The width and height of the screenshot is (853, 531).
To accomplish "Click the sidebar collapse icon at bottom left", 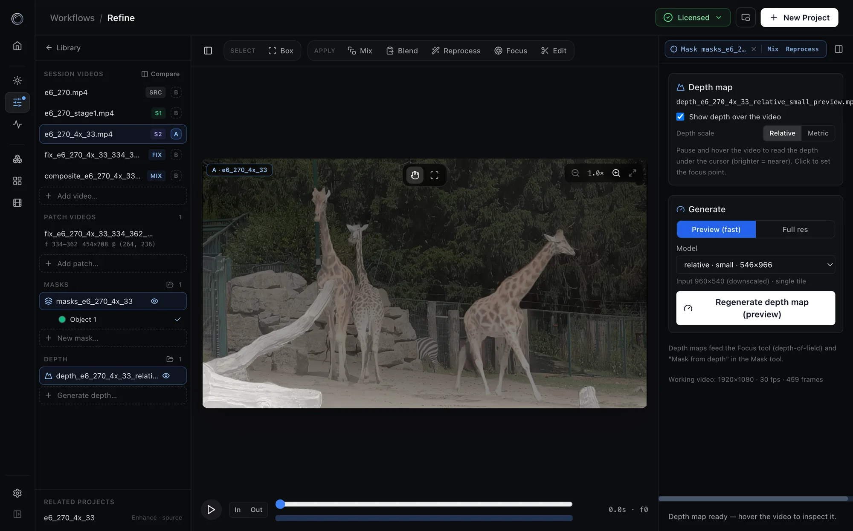I will coord(17,514).
